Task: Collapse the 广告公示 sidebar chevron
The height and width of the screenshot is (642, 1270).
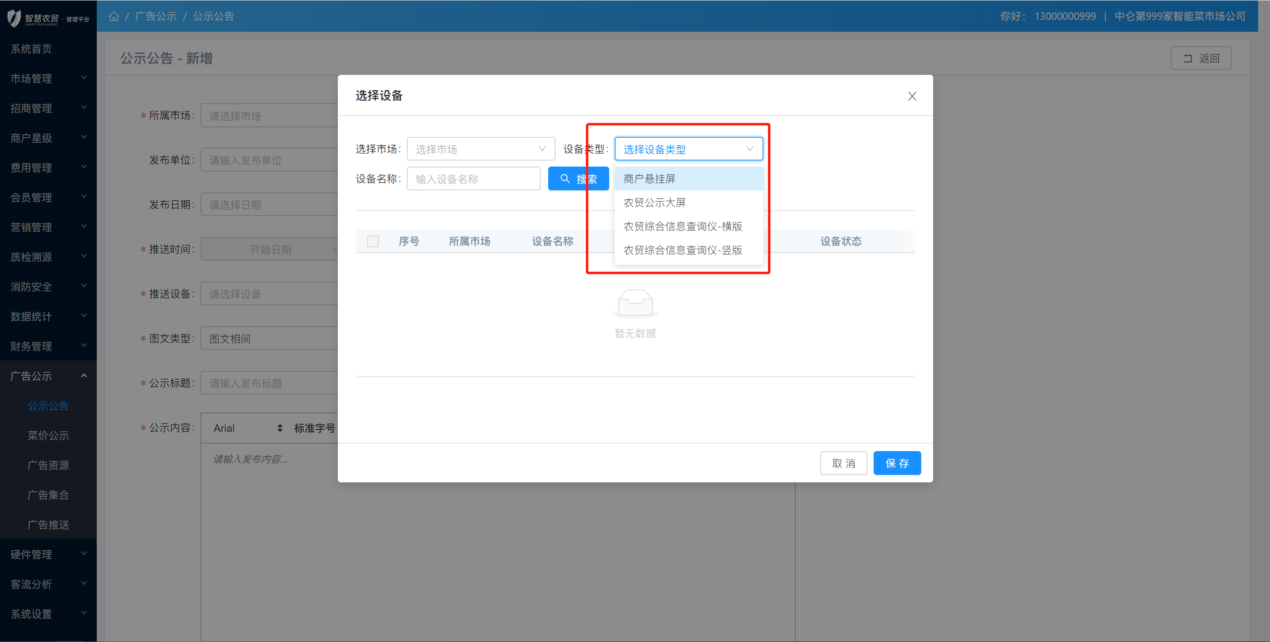Action: (84, 376)
